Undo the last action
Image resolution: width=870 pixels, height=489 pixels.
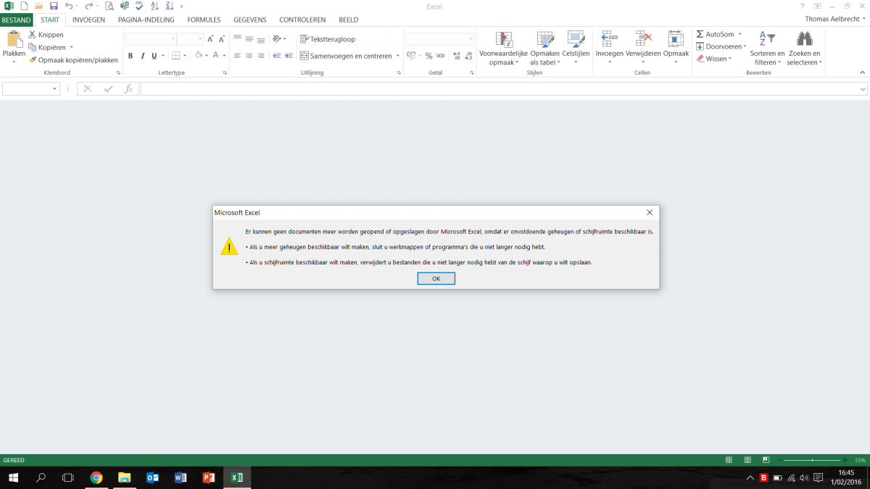coord(68,6)
